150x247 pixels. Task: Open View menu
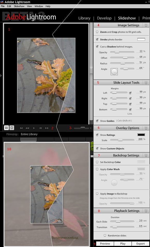click(29, 6)
